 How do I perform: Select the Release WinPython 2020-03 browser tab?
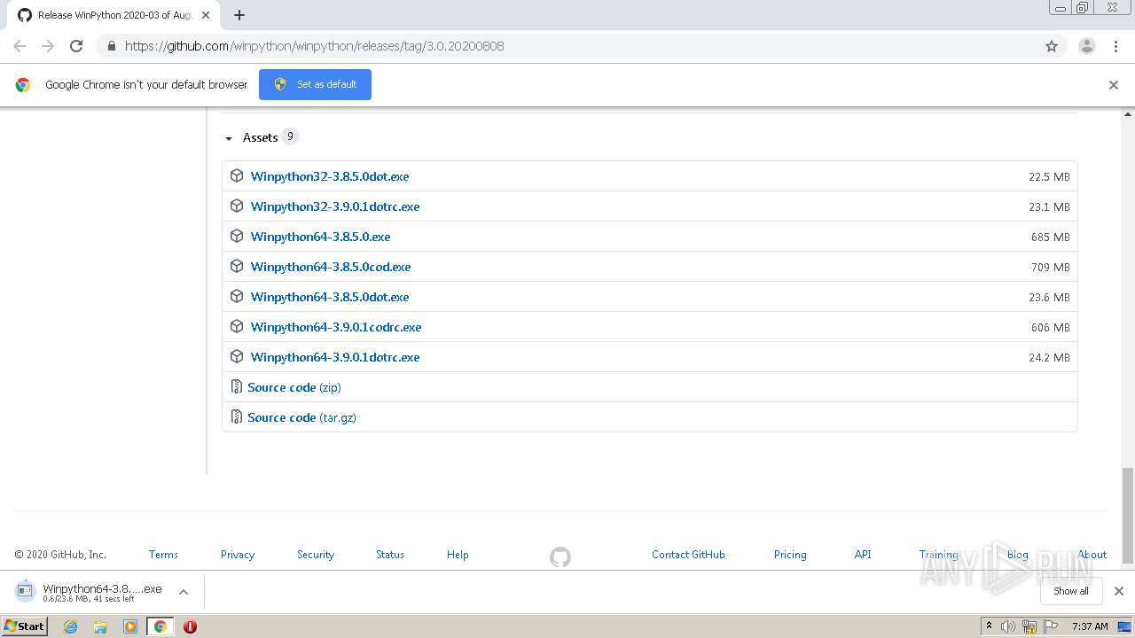[115, 15]
